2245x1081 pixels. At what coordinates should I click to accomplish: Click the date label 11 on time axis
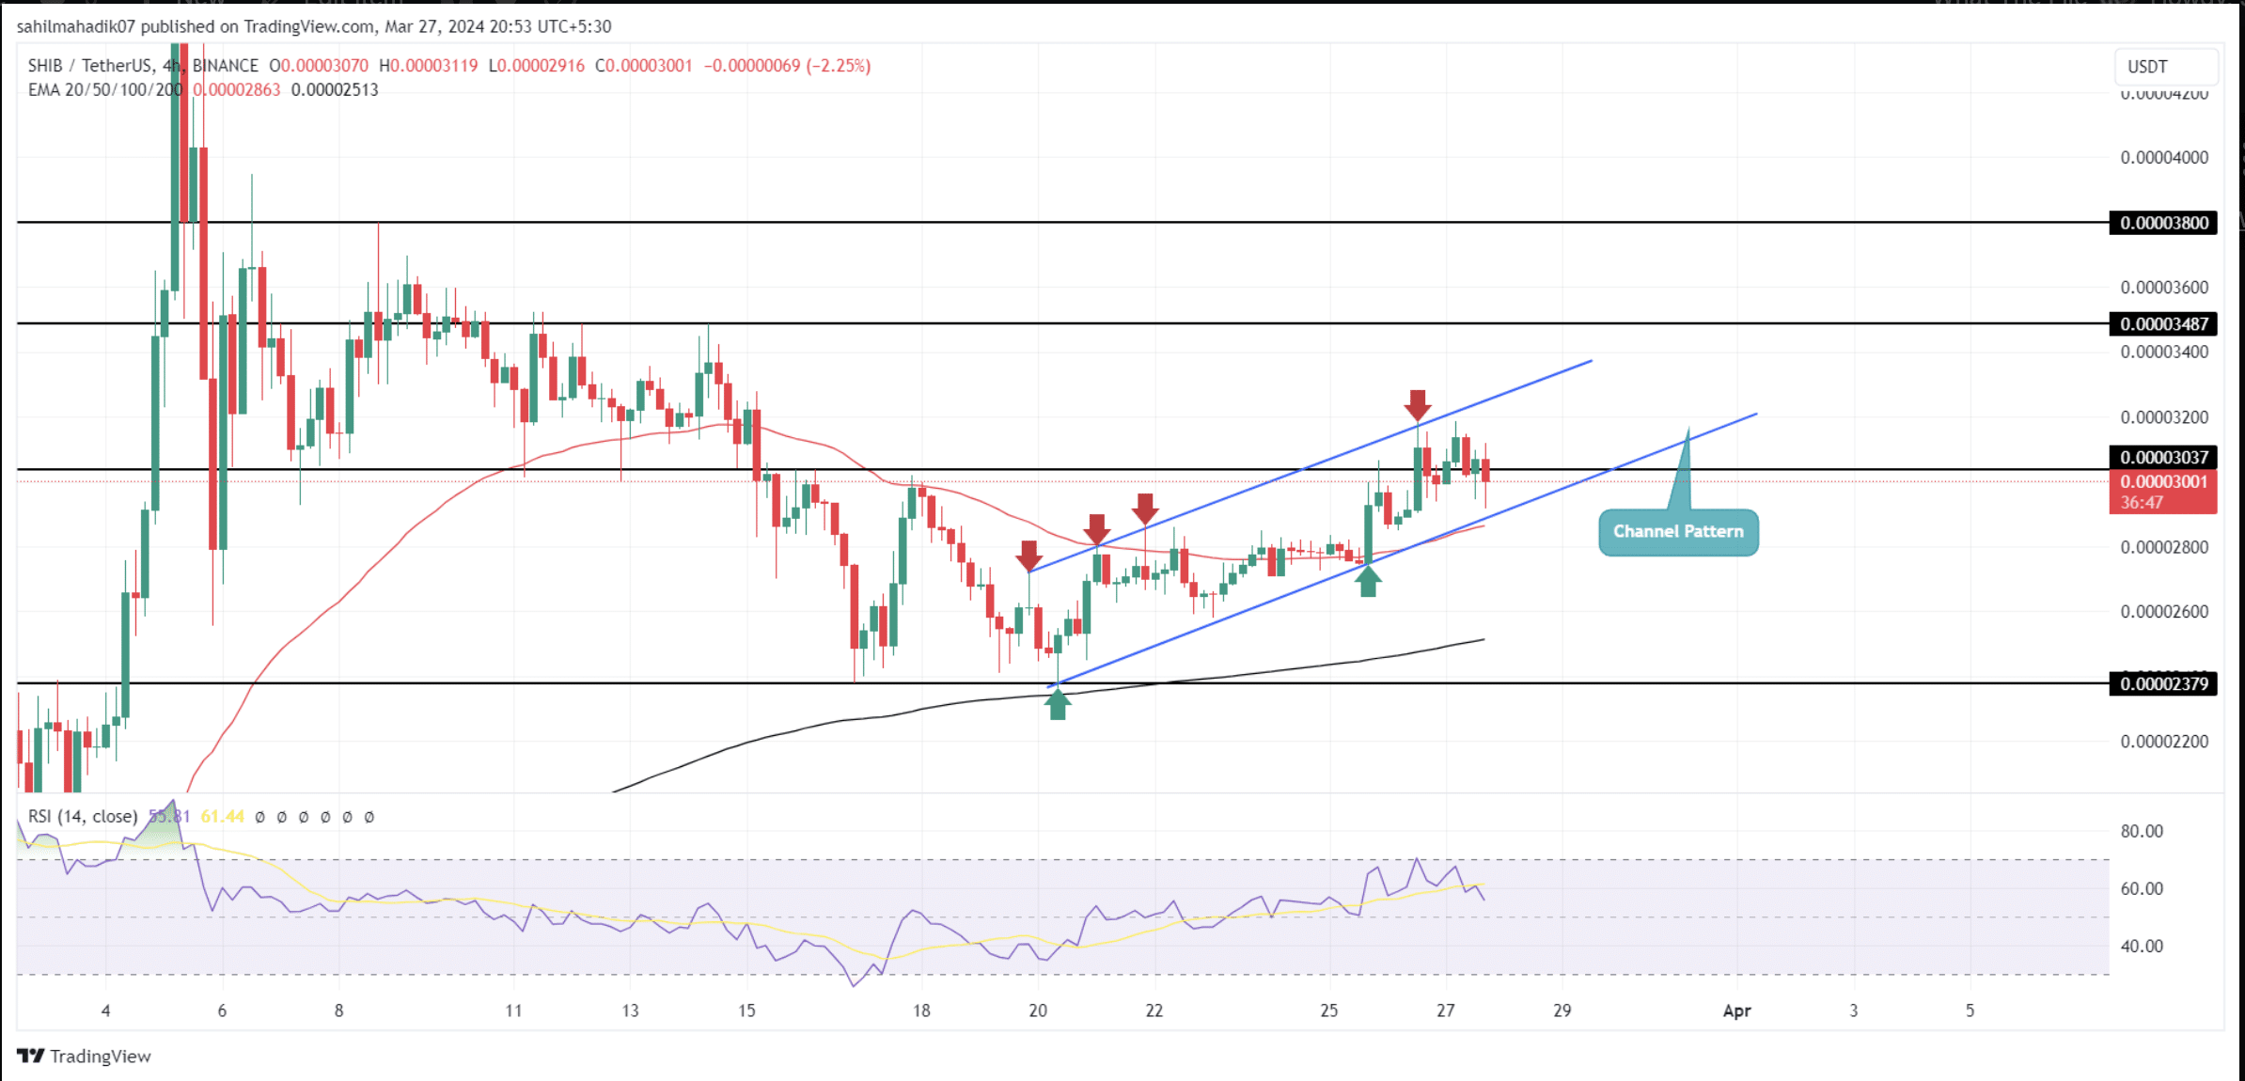[x=513, y=1011]
